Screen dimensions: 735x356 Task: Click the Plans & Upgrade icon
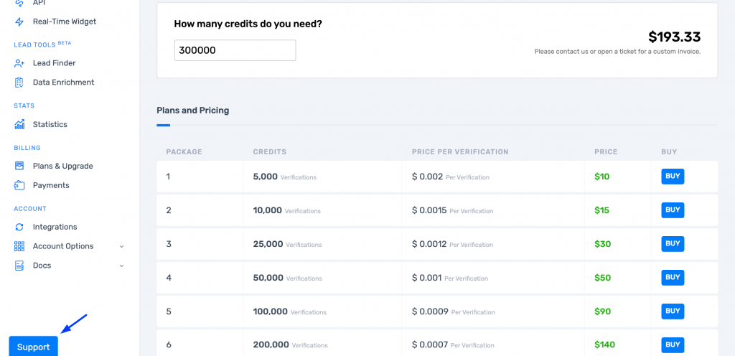click(19, 166)
